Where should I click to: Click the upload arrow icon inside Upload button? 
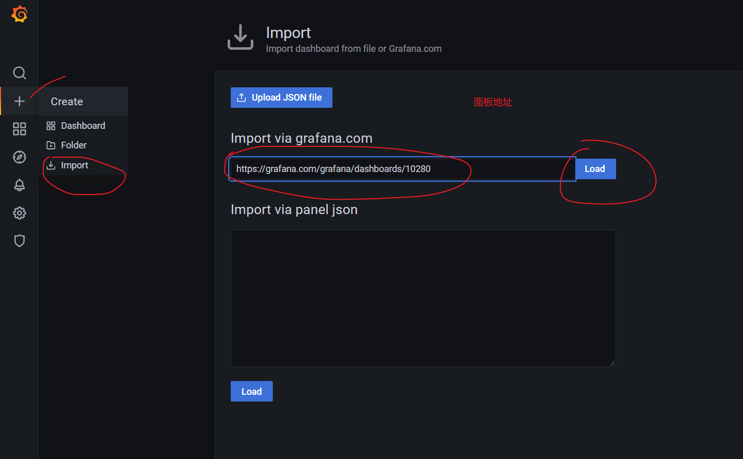[242, 97]
